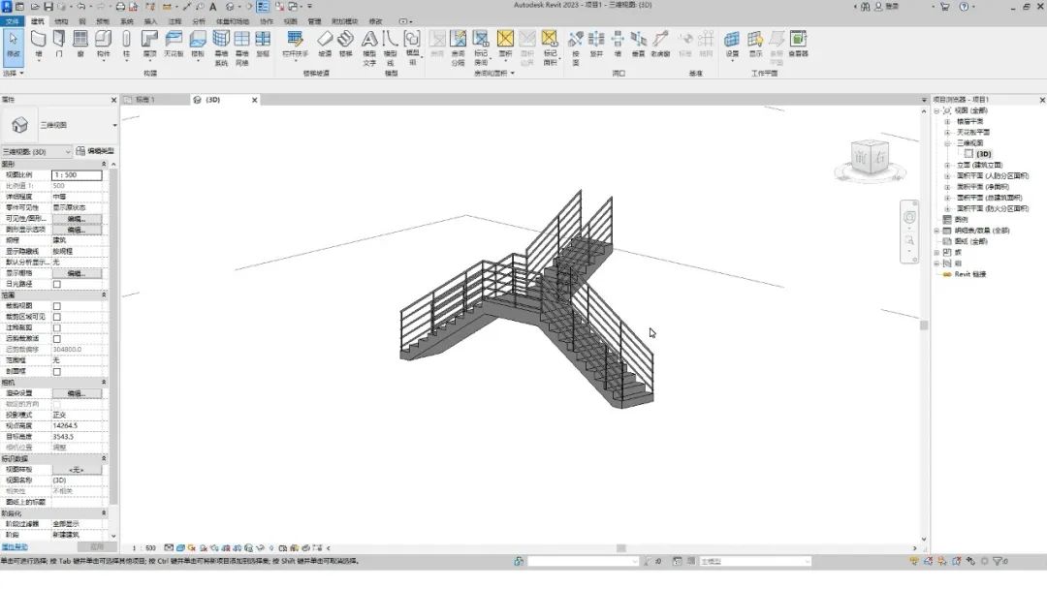Open the File (文件) menu tab
Viewport: 1047px width, 589px height.
(x=12, y=20)
